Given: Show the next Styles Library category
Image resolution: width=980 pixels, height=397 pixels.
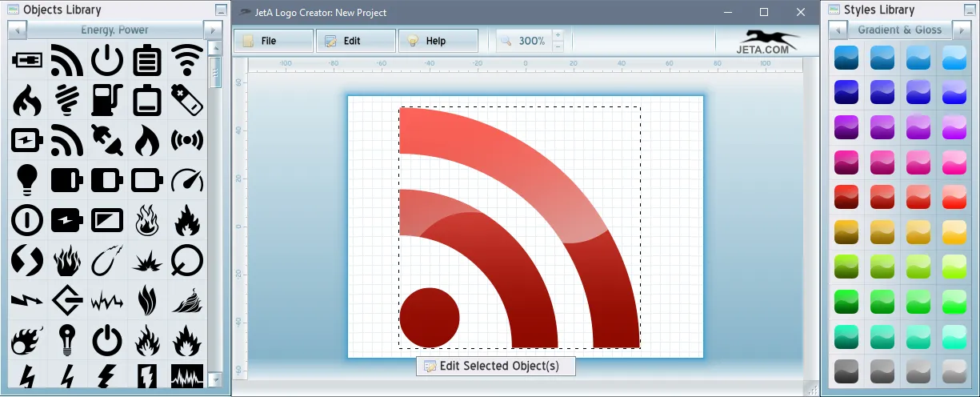Looking at the screenshot, I should click(962, 30).
